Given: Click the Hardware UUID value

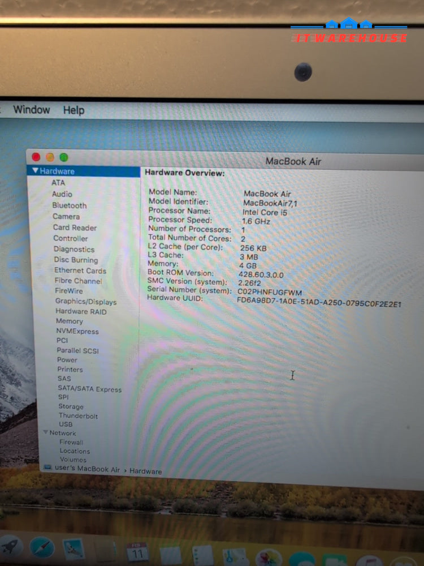Looking at the screenshot, I should 319,302.
